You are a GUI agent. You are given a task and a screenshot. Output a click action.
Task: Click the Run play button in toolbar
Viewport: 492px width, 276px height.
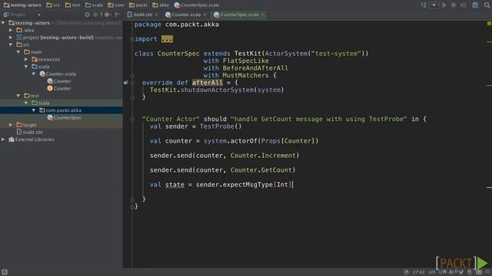coord(444,5)
